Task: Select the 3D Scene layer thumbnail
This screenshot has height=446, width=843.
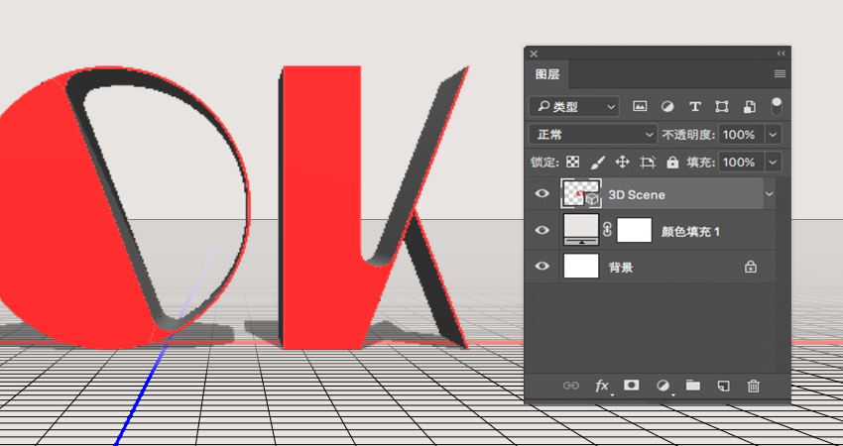Action: [x=581, y=193]
